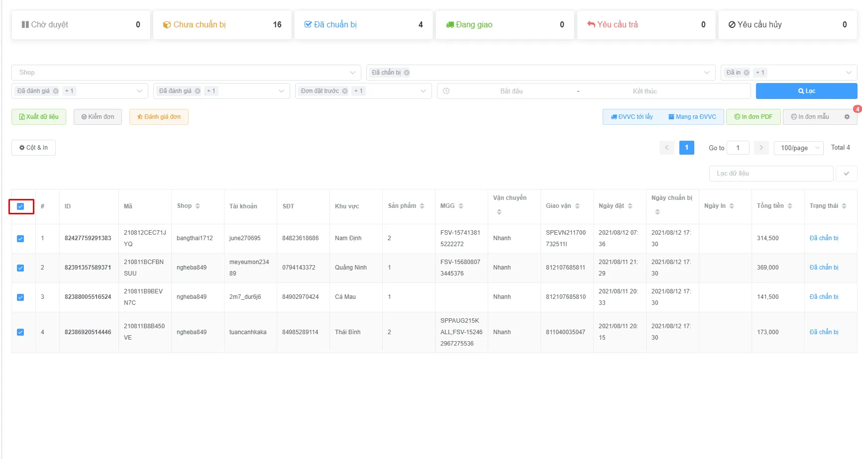The width and height of the screenshot is (862, 459).
Task: Sort table by Giao vận column
Action: pyautogui.click(x=577, y=206)
